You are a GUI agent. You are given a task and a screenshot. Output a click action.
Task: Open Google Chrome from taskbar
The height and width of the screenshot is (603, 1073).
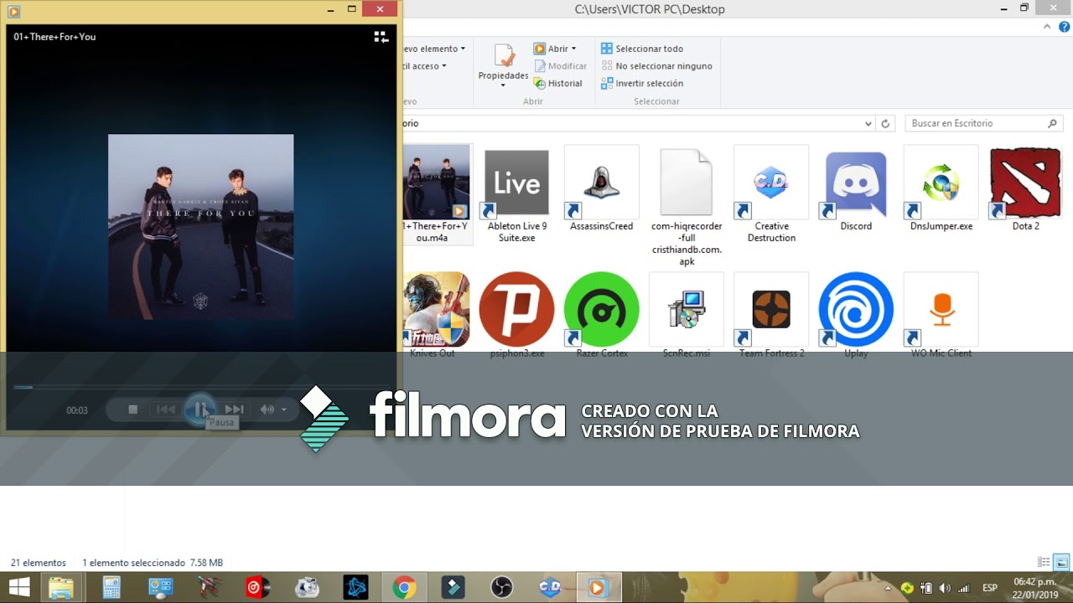click(404, 588)
